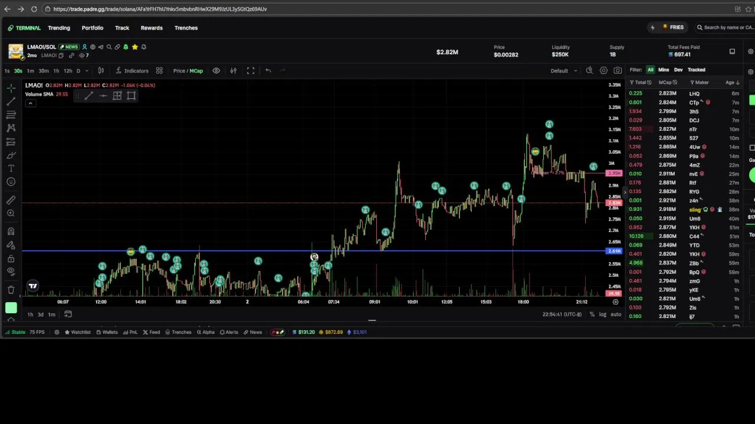
Task: Open the Telegram link icon
Action: click(x=100, y=47)
